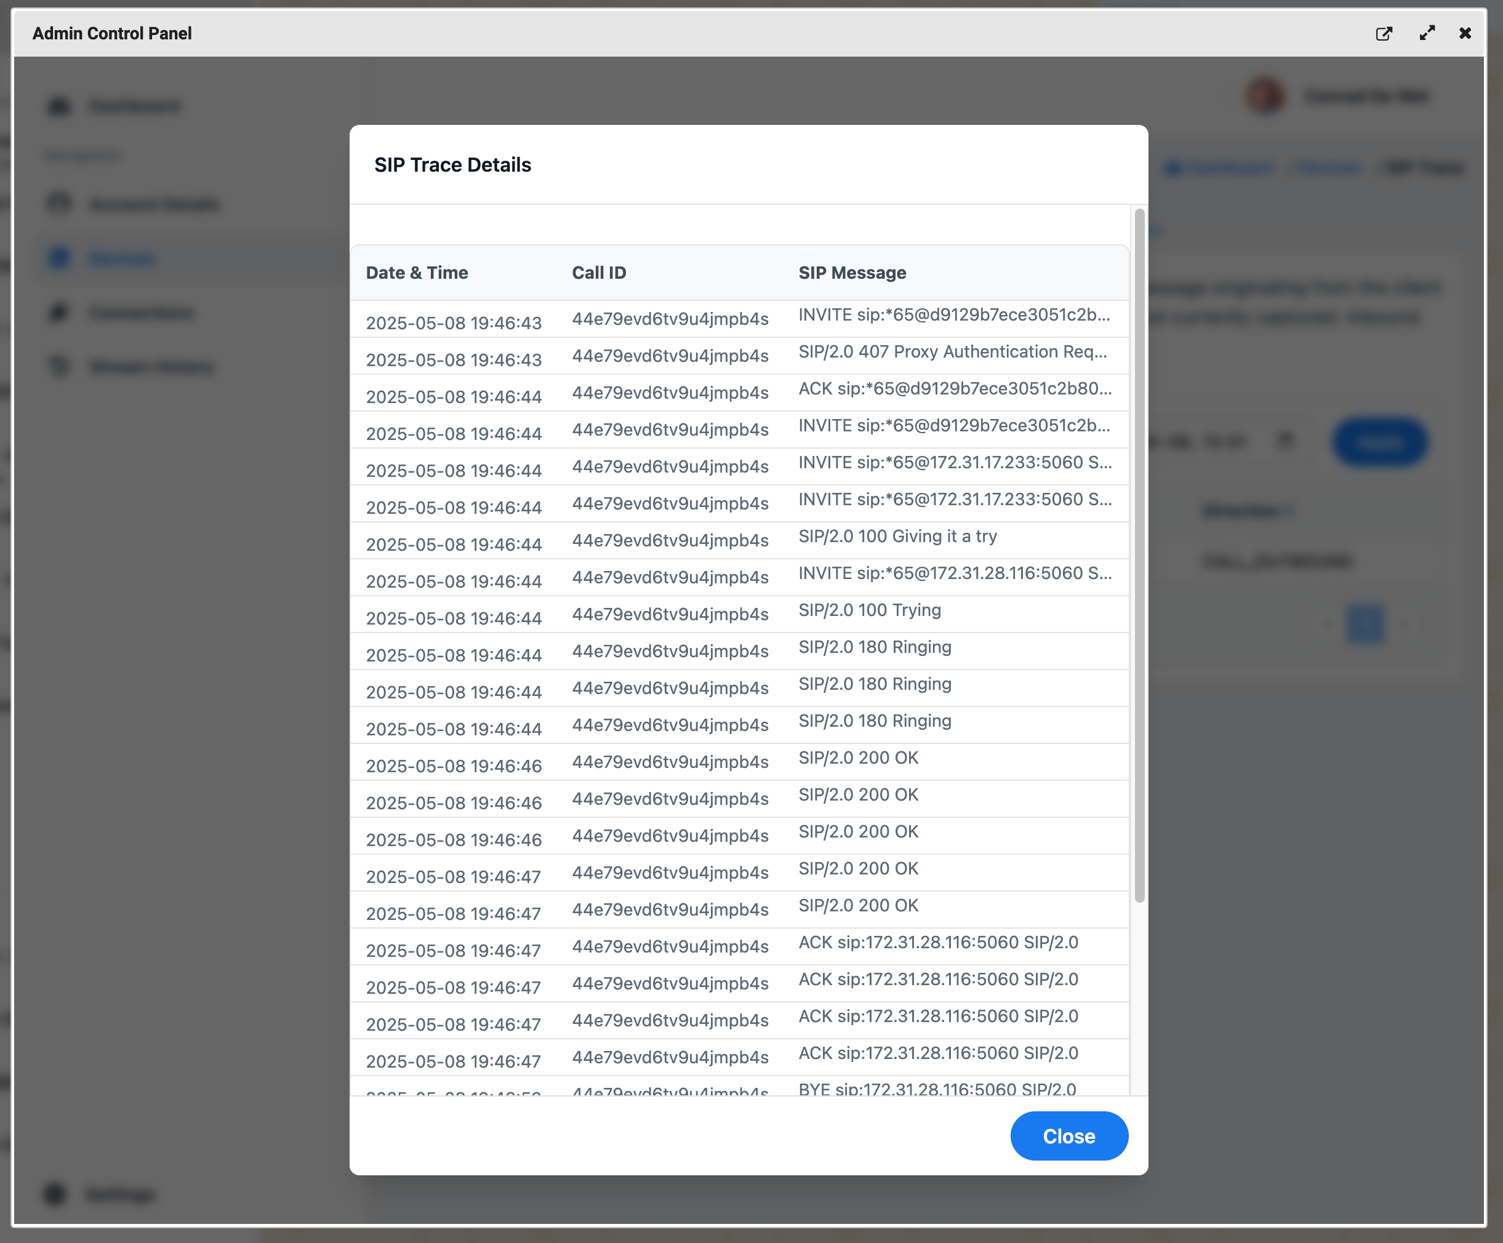Click the SIP trace vertical scrollbar
The height and width of the screenshot is (1243, 1503).
pos(1139,555)
